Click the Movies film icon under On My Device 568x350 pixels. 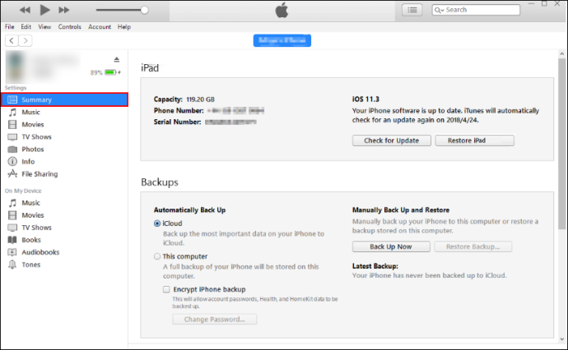click(12, 215)
